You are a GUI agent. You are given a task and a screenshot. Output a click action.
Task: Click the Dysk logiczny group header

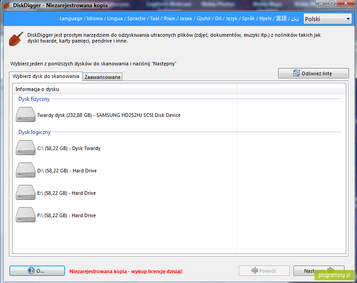click(x=34, y=132)
